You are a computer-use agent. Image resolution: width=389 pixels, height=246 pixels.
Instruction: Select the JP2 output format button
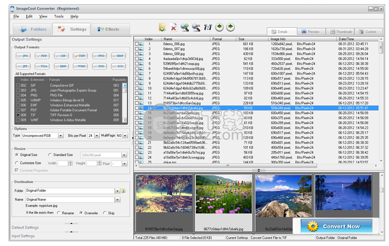23,66
